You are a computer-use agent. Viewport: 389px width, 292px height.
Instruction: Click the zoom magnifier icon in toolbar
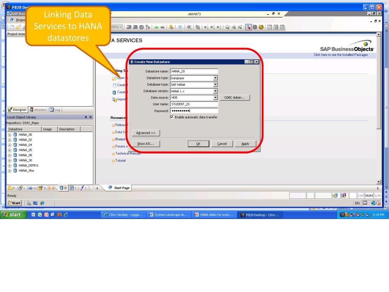198,27
